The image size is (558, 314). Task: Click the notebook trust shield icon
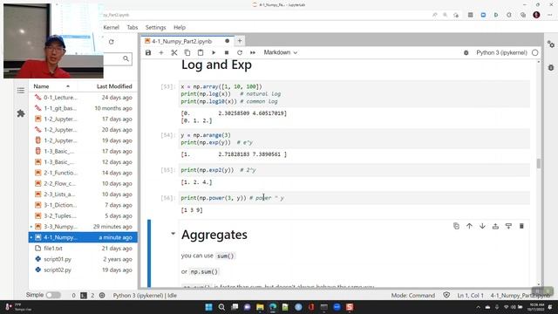pos(446,295)
